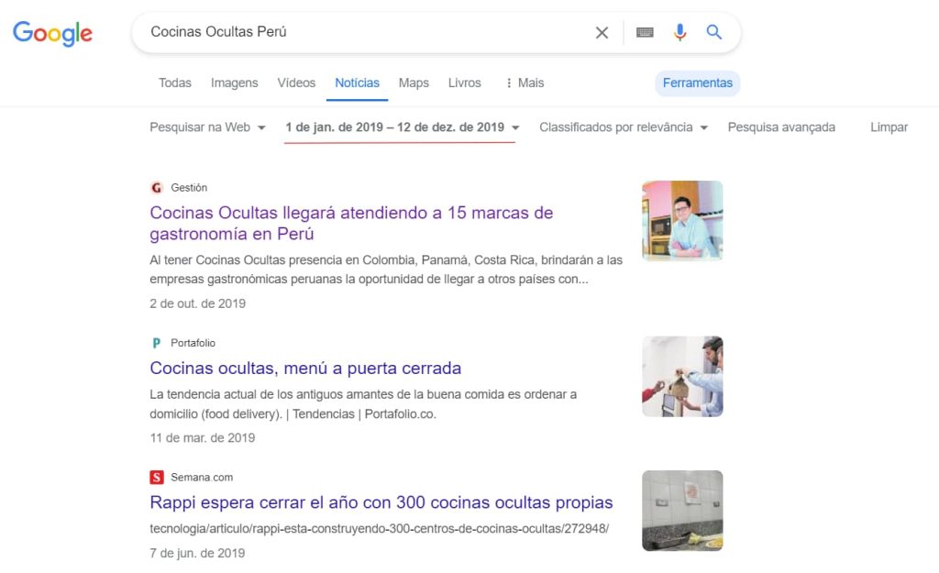The image size is (939, 573).
Task: Clear the search box with X icon
Action: 602,32
